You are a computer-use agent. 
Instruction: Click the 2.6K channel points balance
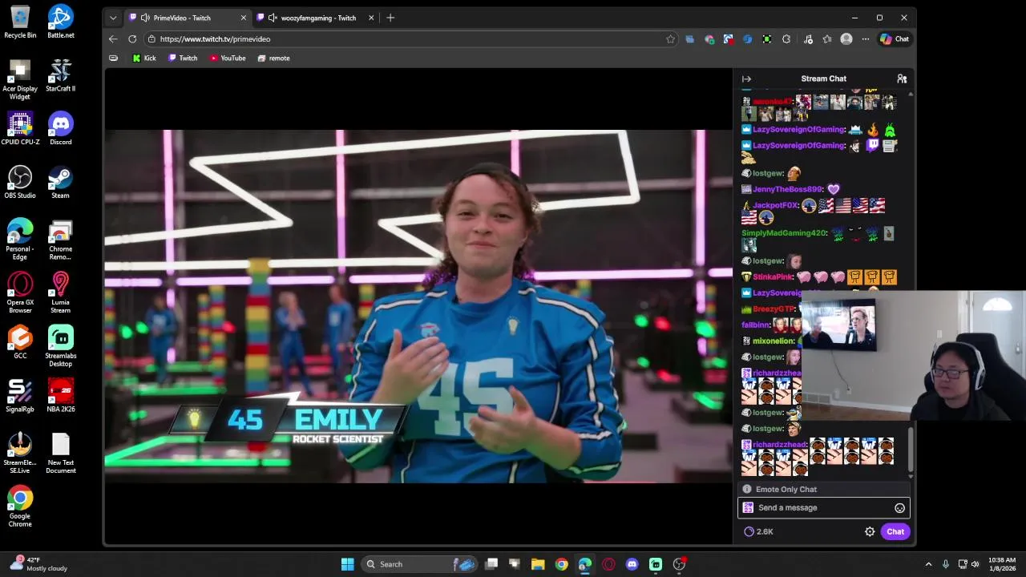758,531
